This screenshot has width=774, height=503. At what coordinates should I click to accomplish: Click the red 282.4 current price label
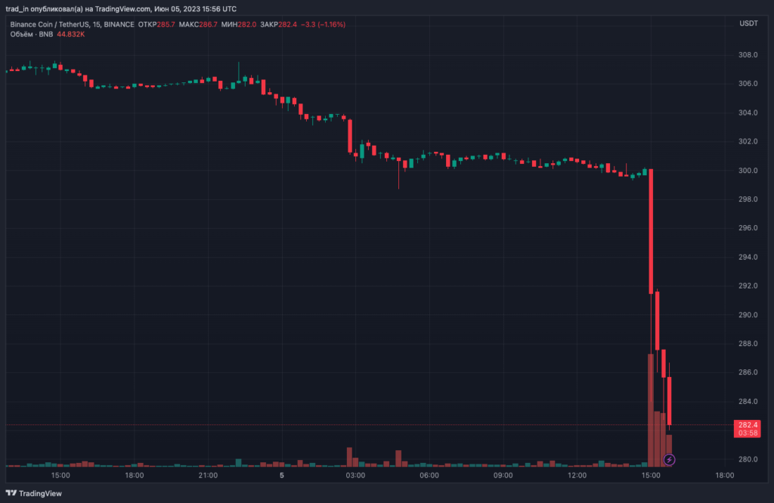coord(748,425)
